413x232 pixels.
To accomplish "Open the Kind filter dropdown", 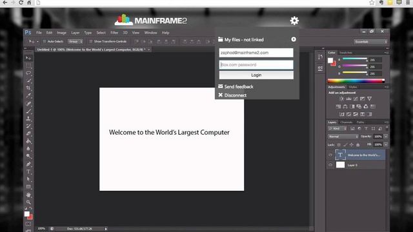I will click(x=337, y=128).
